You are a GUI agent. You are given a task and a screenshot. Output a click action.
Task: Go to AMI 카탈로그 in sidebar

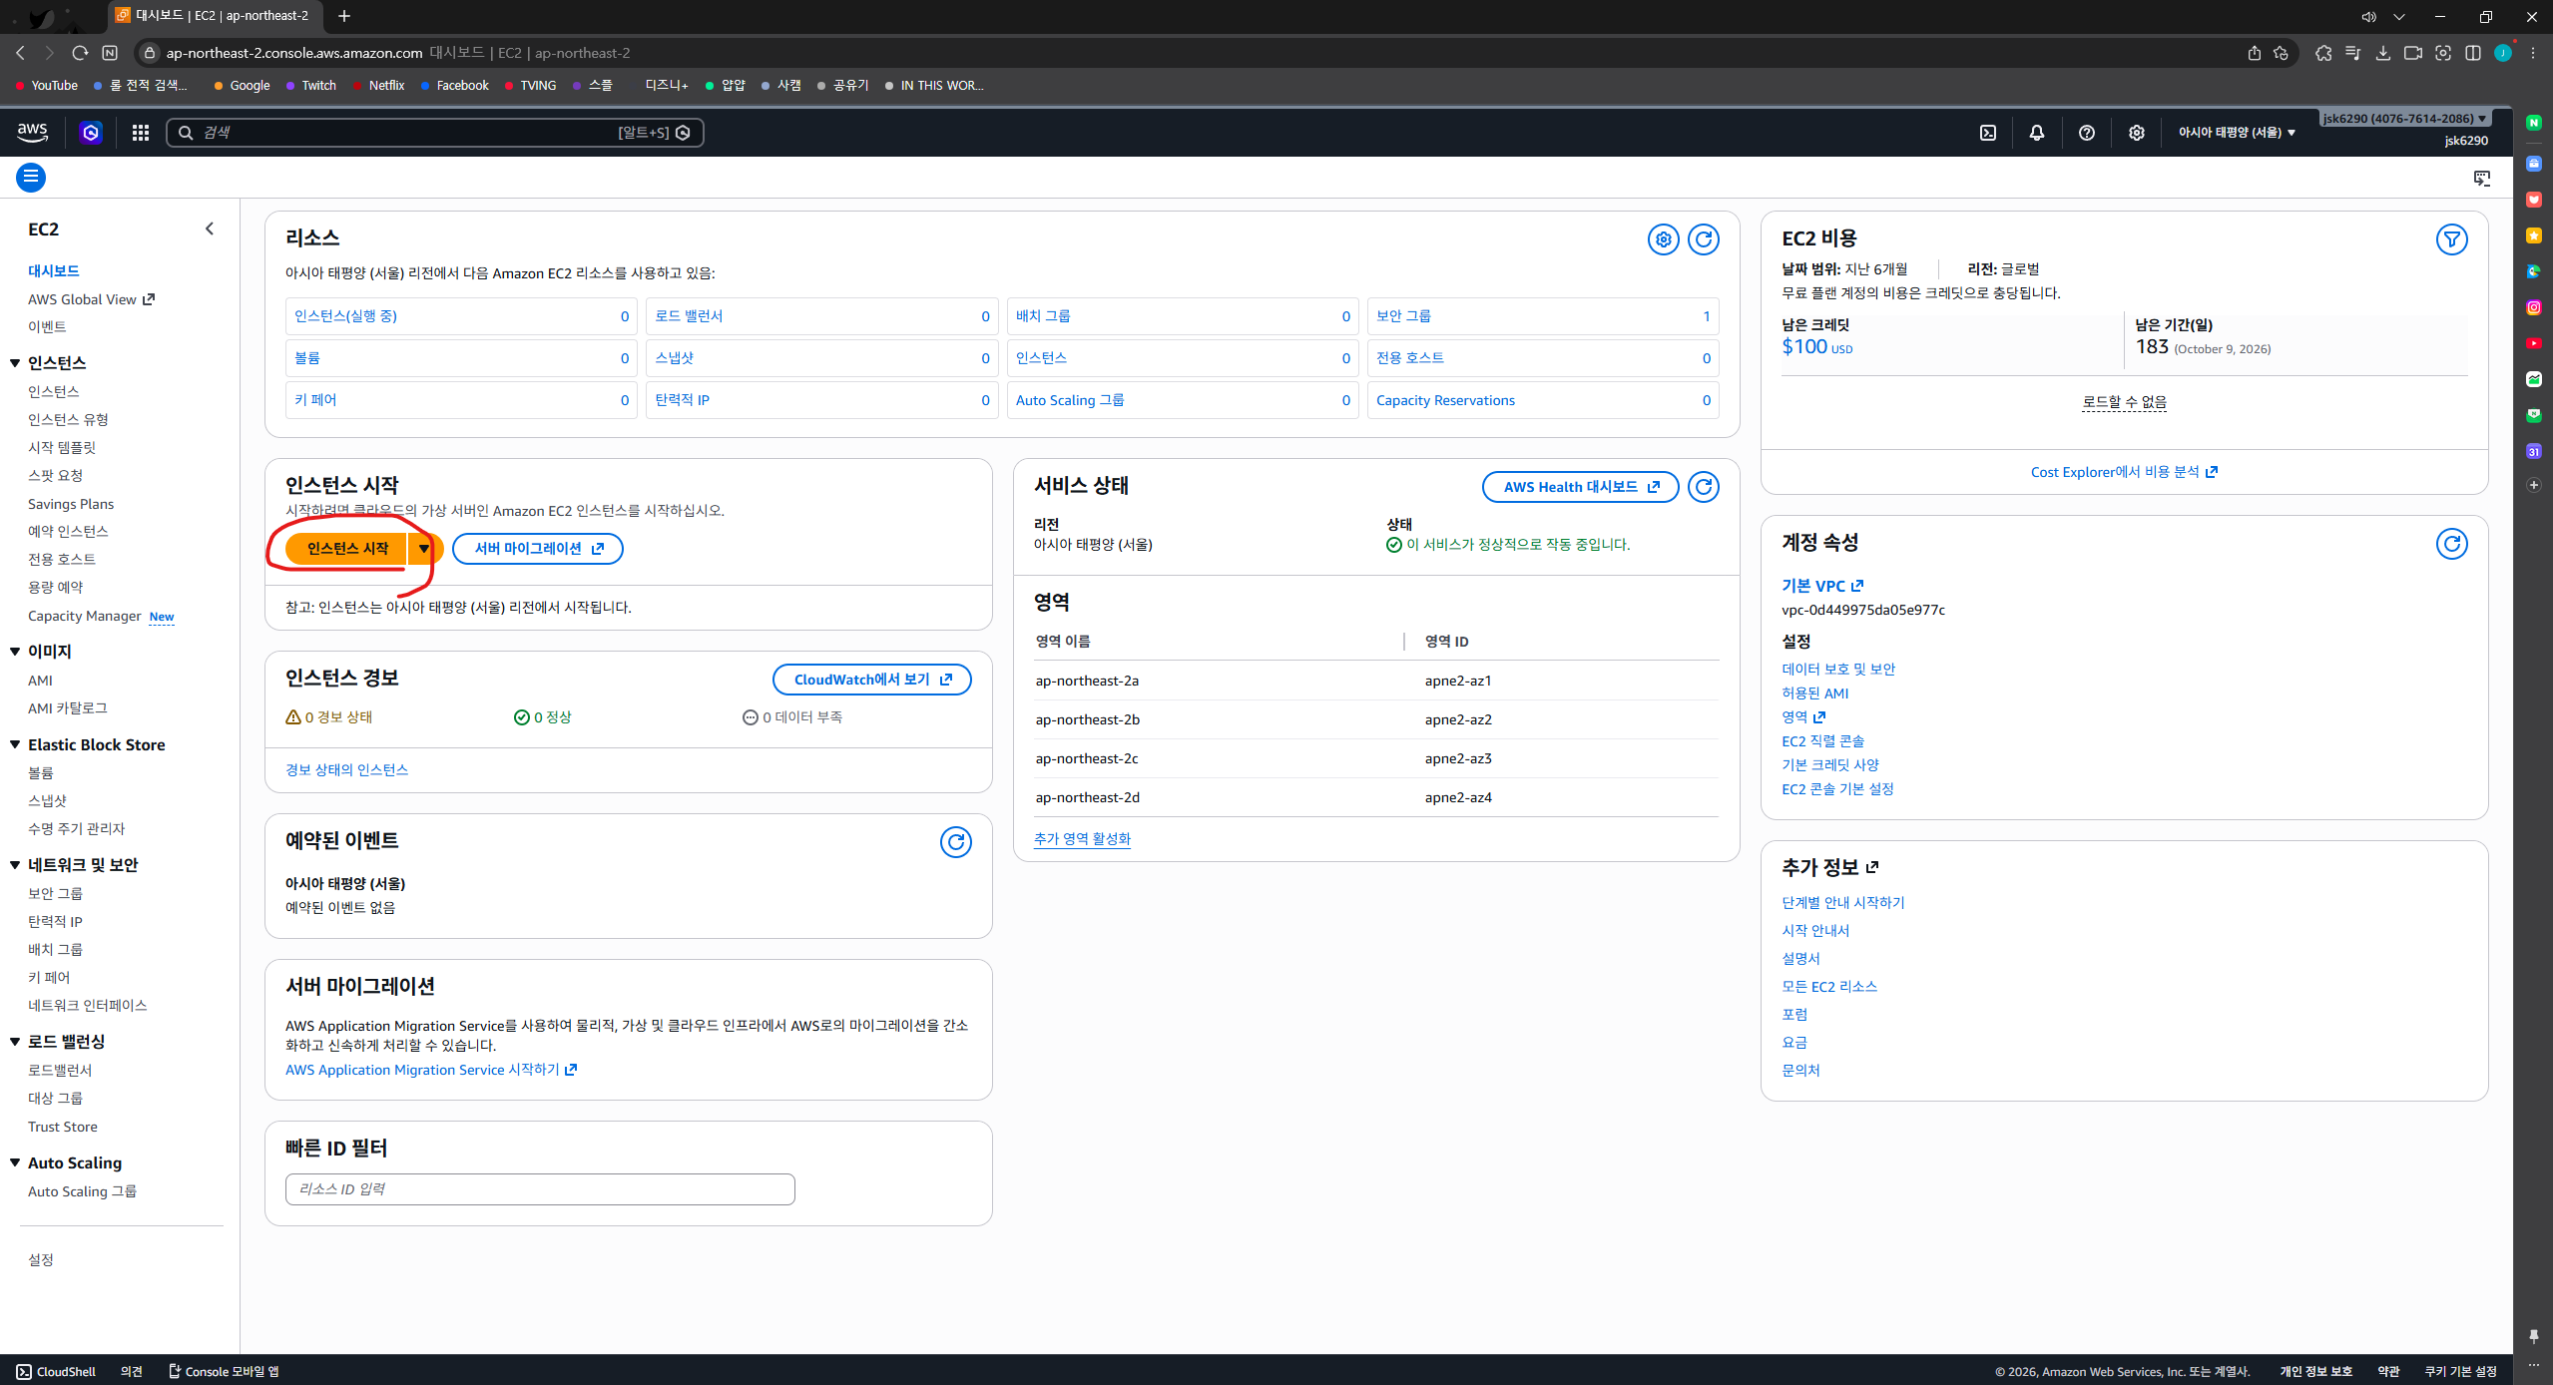pos(68,707)
